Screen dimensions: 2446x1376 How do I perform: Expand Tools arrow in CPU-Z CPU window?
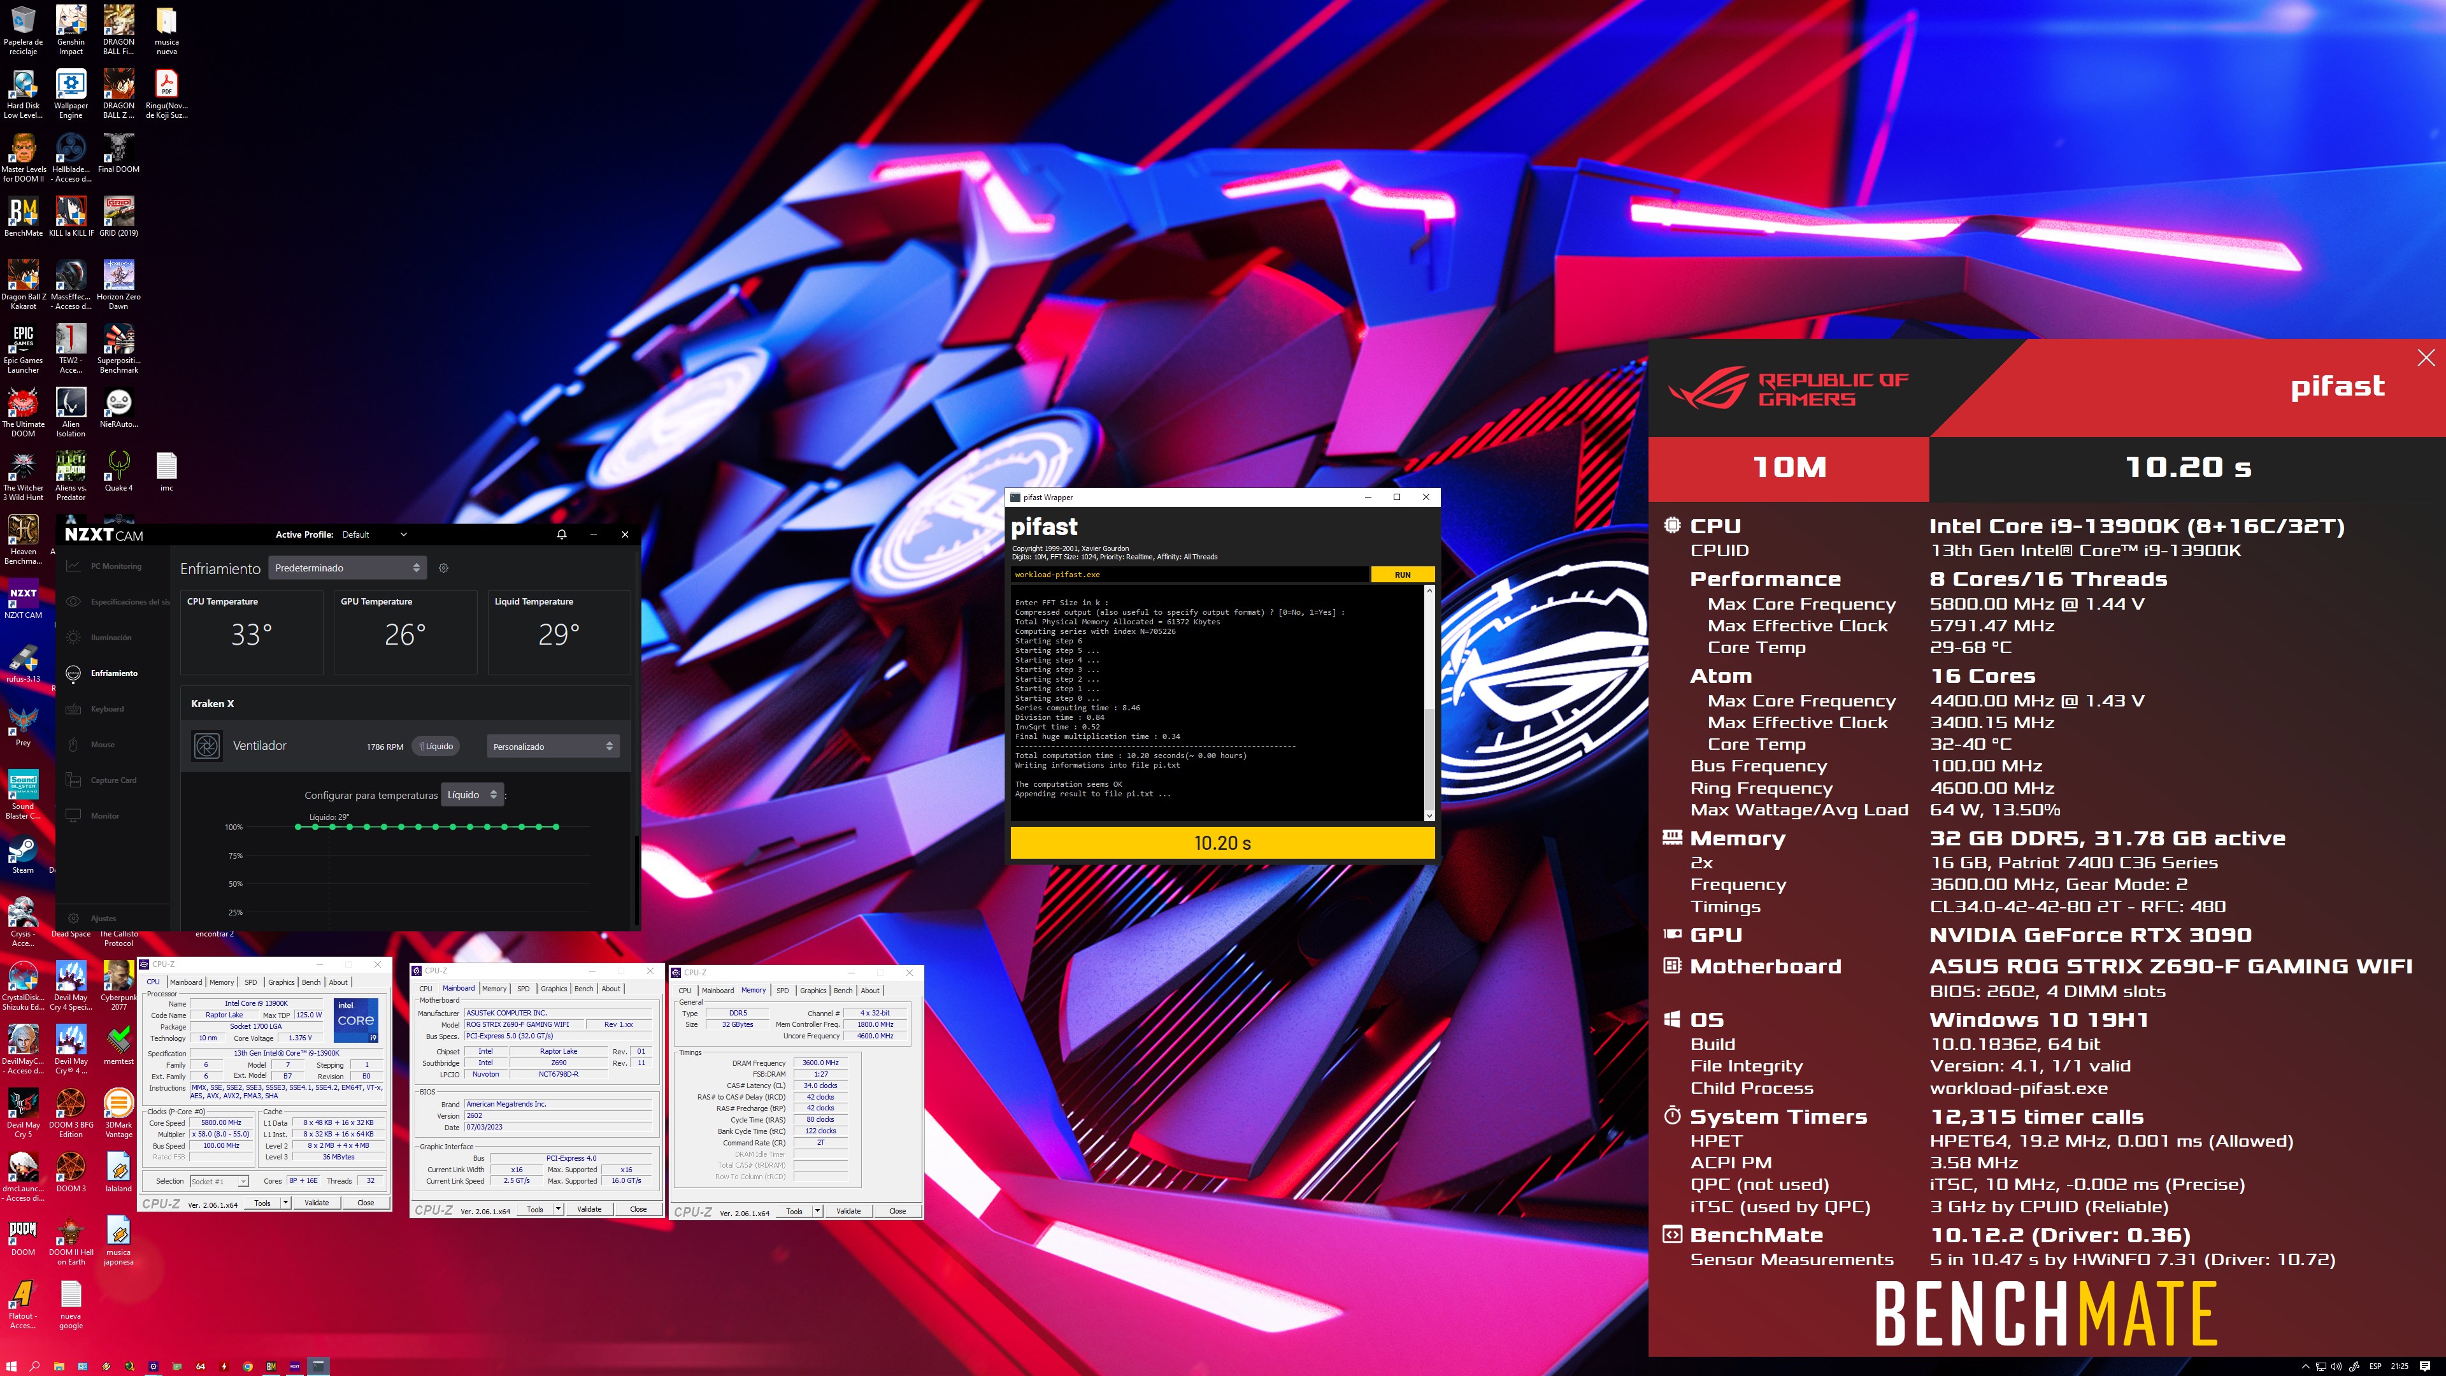click(286, 1203)
